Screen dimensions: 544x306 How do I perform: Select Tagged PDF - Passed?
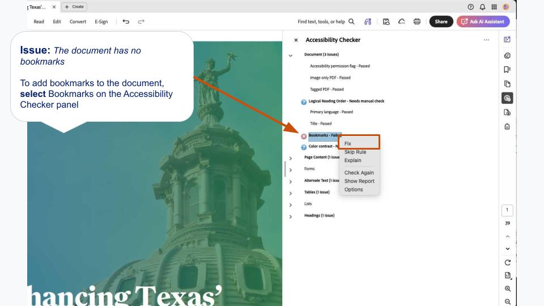pos(326,89)
